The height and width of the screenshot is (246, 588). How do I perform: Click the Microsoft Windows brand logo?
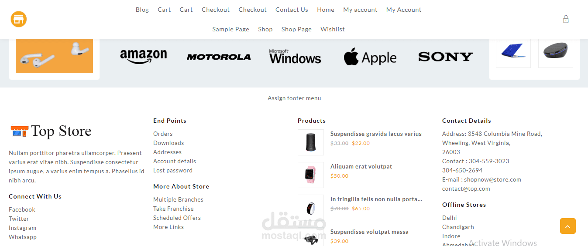[x=295, y=57]
